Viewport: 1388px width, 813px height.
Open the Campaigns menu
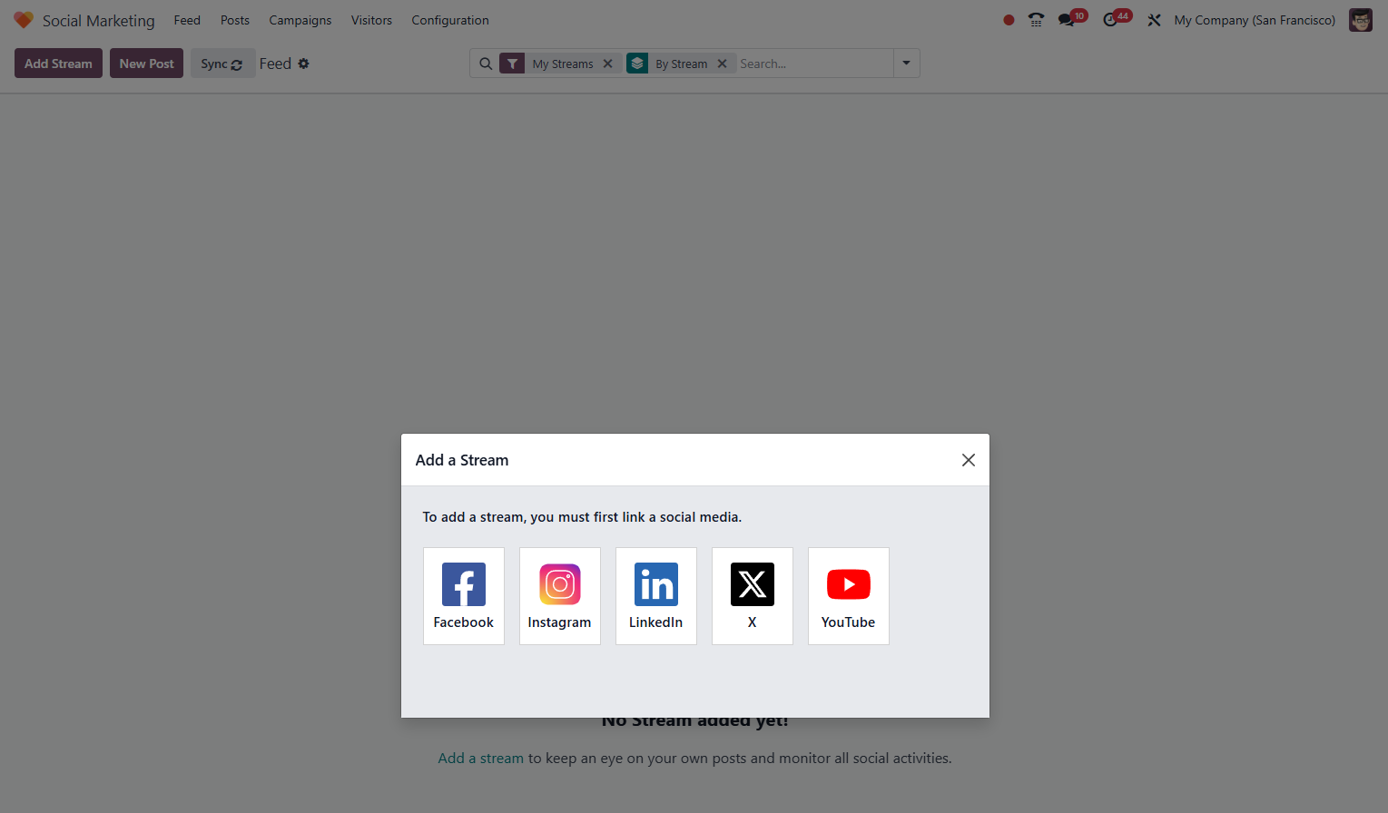pyautogui.click(x=300, y=20)
